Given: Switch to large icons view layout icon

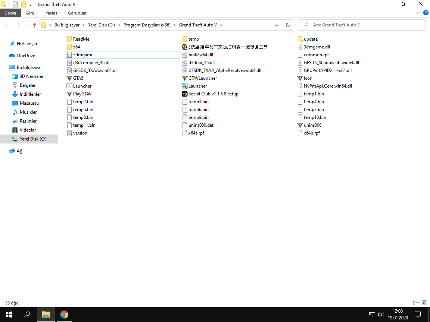Looking at the screenshot, I should [x=424, y=303].
